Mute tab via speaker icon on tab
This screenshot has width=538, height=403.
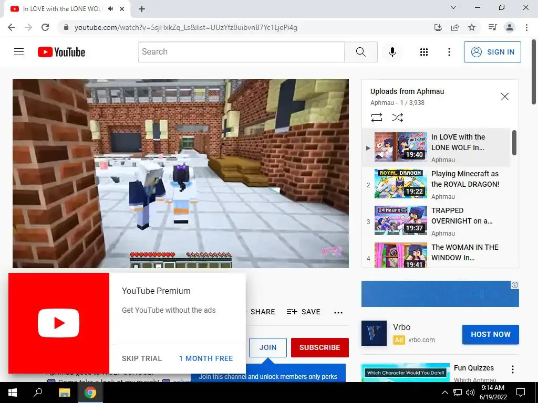(x=110, y=9)
